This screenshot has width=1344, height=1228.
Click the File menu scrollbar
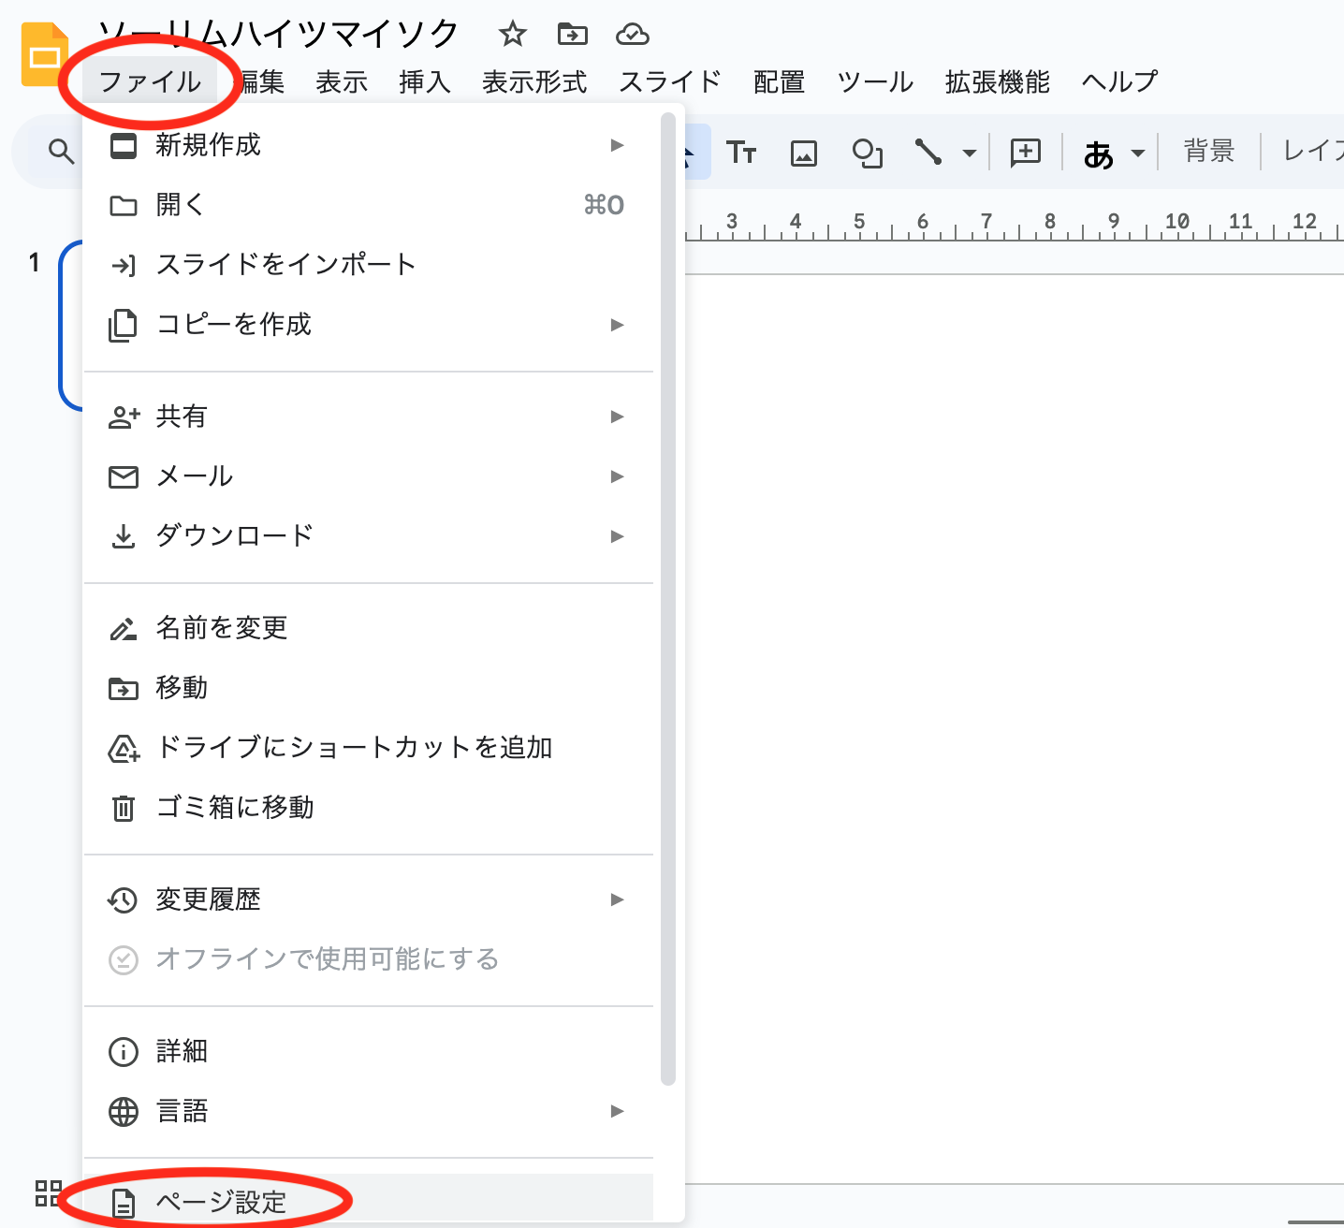667,599
